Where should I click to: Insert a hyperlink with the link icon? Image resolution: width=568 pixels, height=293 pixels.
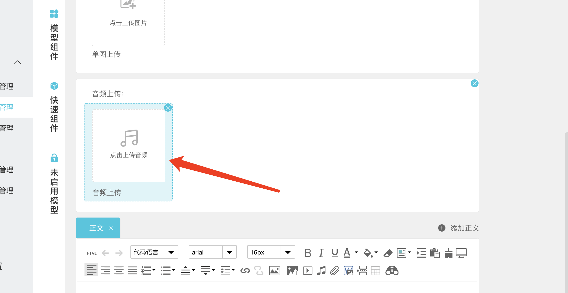pyautogui.click(x=245, y=271)
